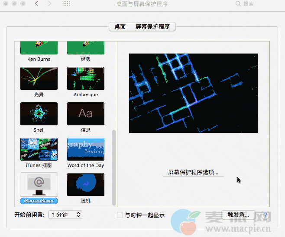
Task: Focus the 搜索 search field
Action: pos(249,3)
